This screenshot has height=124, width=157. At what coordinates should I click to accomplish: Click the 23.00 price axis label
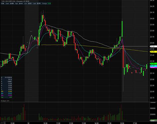(152, 79)
